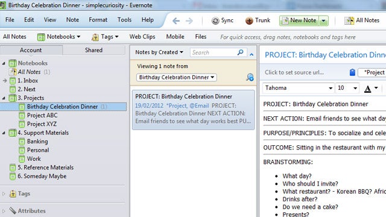Viewport: 386px width, 217px height.
Task: Go forward with right navigation arrow
Action: pos(189,21)
